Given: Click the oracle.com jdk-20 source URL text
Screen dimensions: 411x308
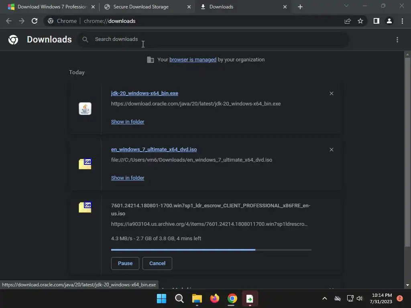Looking at the screenshot, I should point(196,104).
